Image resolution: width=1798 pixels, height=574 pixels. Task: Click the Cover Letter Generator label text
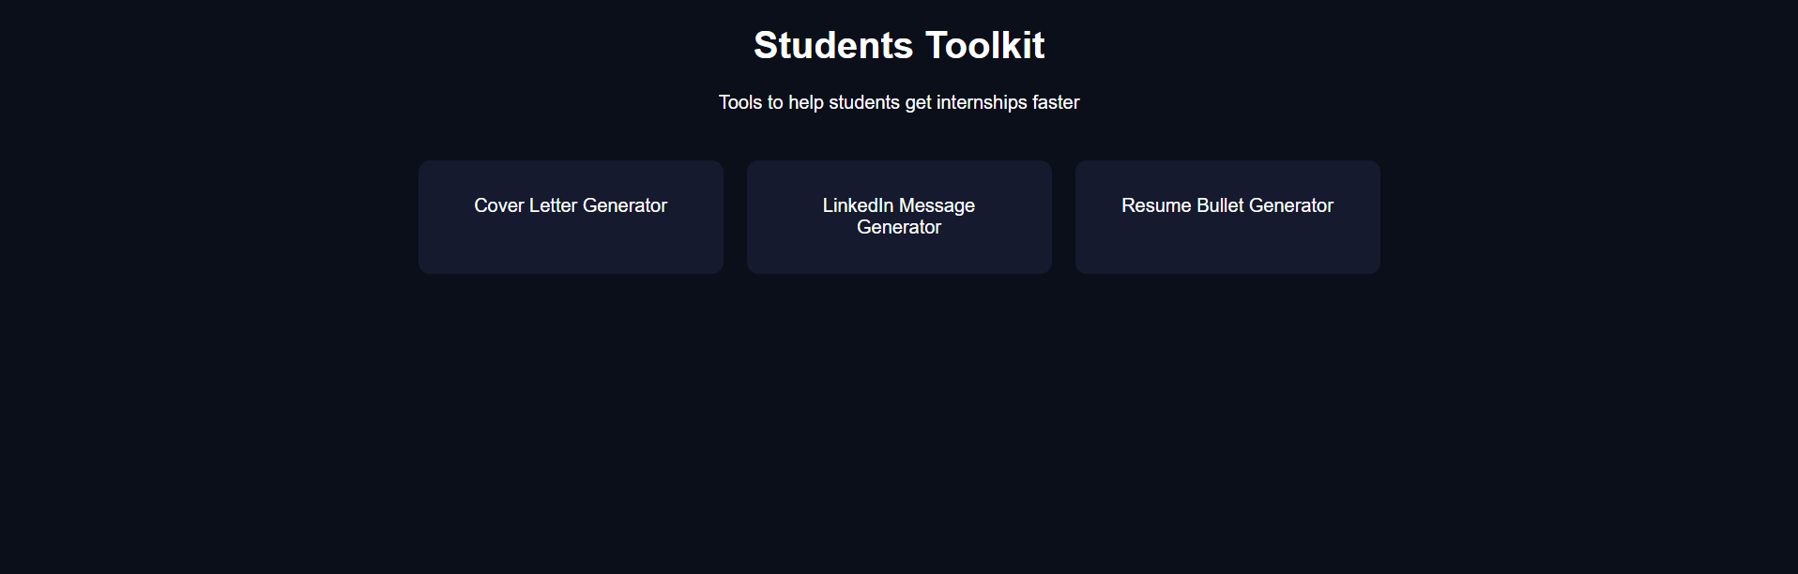point(571,204)
